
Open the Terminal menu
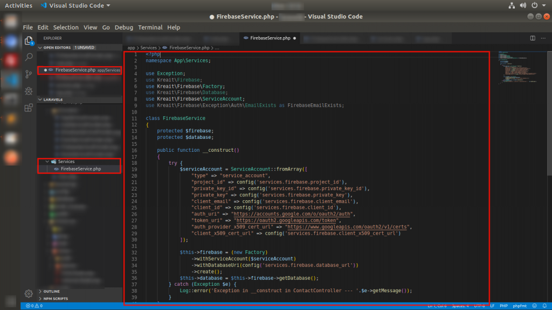[x=150, y=27]
